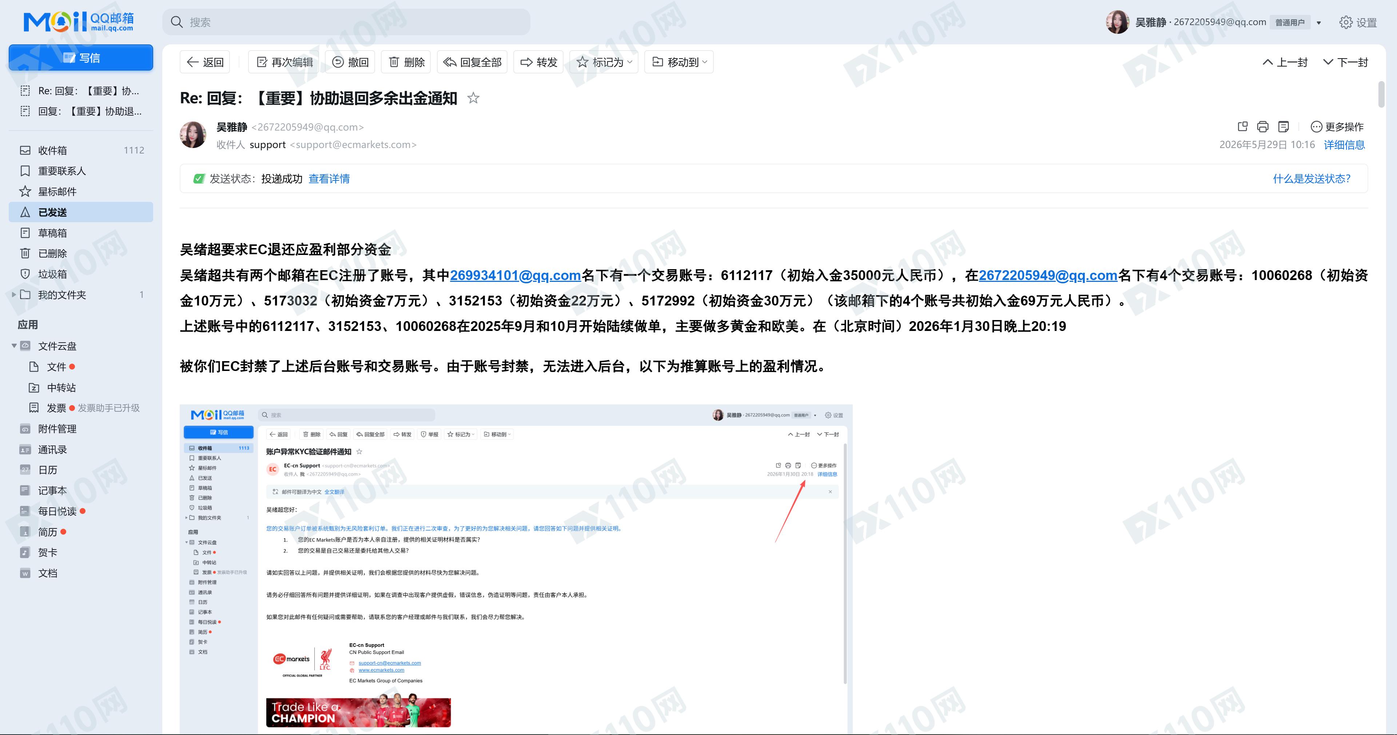Click sender name 吴雅静 in mail header

pos(232,127)
